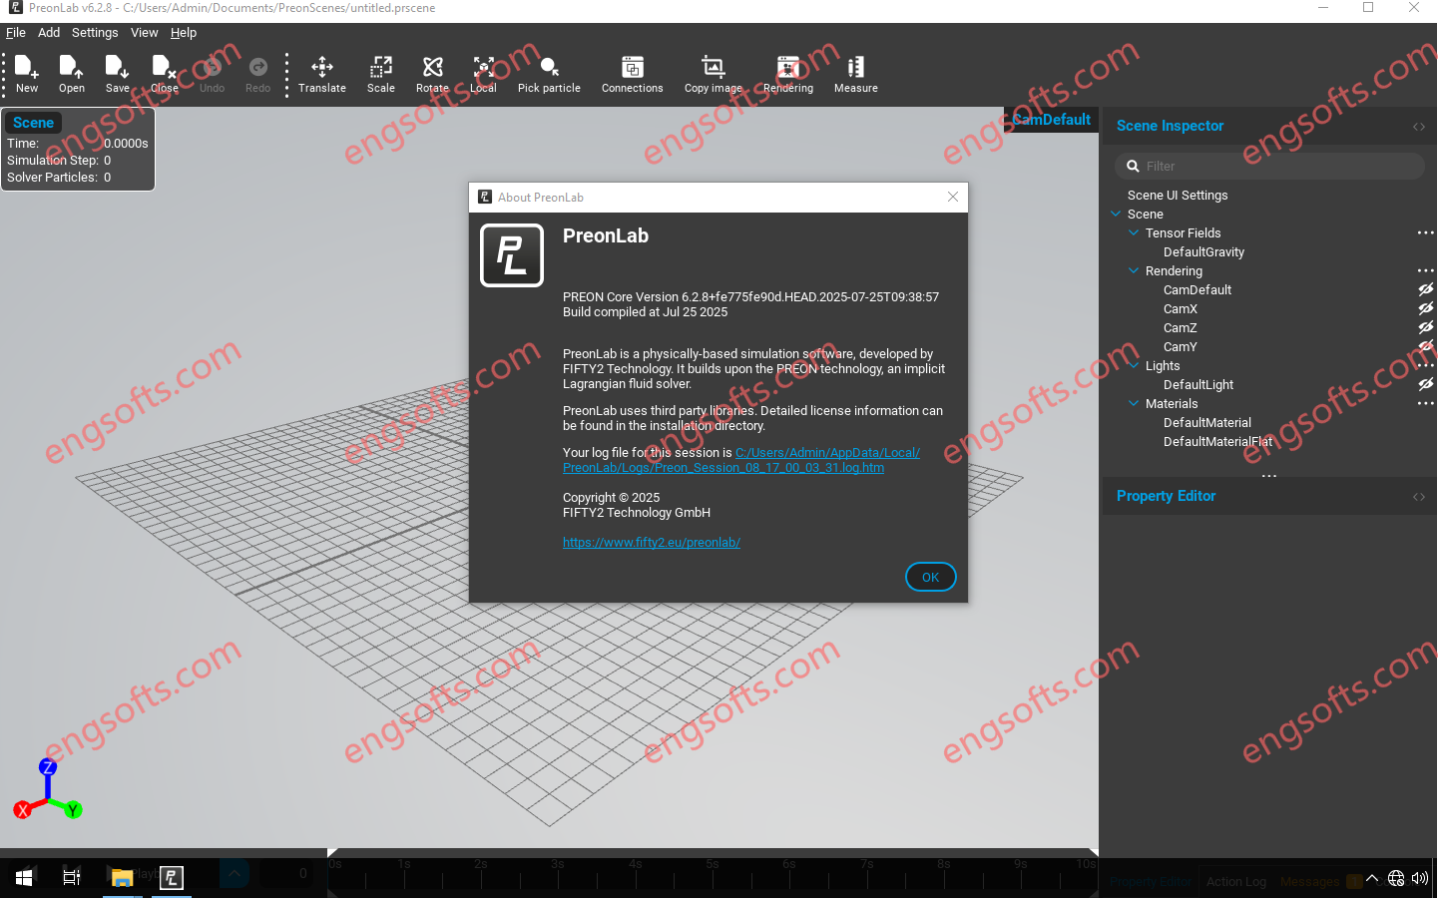Screen dimensions: 1438x899
Task: Open Windows Start menu
Action: click(x=24, y=878)
